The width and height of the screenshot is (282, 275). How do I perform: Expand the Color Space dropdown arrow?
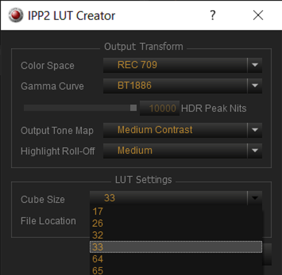click(x=255, y=65)
